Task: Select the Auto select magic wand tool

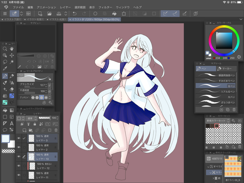Action: 12,62
